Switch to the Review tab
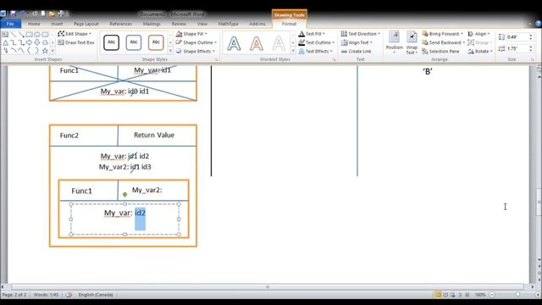The image size is (542, 305). click(x=179, y=24)
